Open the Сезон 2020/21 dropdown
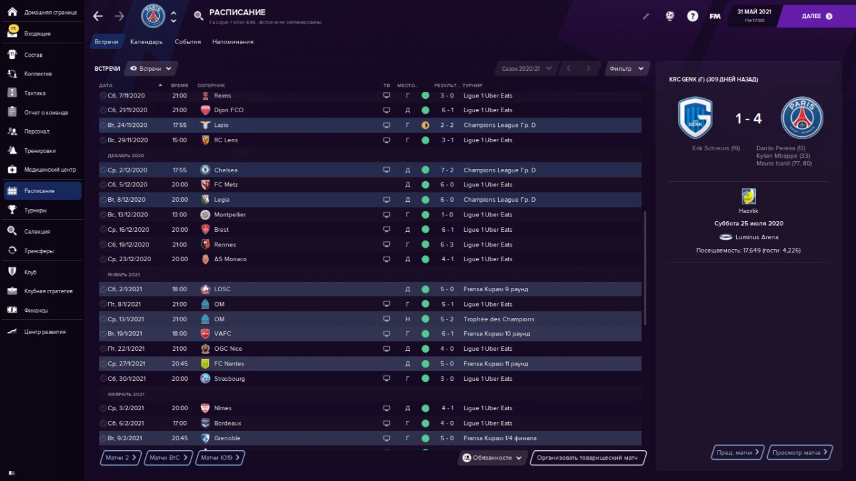Screen dimensions: 856x481 click(526, 69)
